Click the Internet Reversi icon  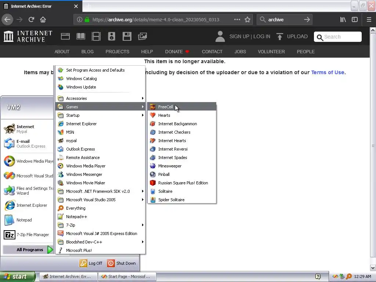[x=153, y=149]
